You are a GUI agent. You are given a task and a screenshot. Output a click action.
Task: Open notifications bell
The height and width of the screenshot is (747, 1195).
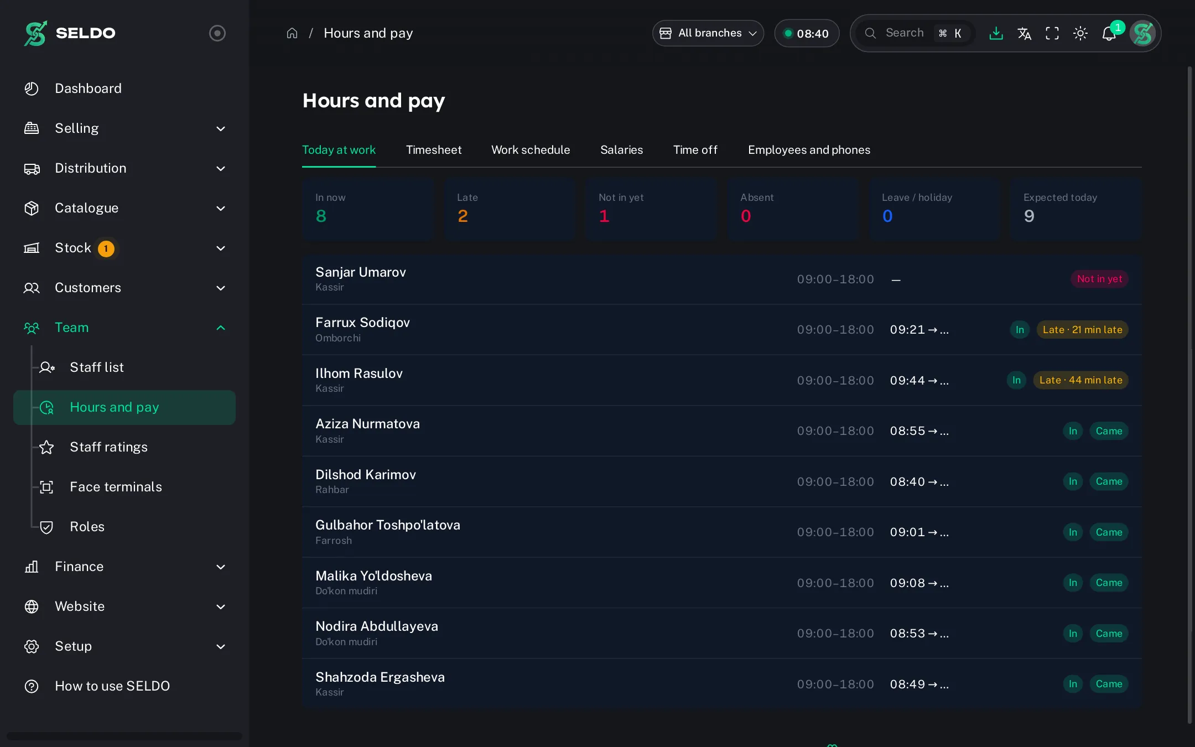coord(1109,33)
